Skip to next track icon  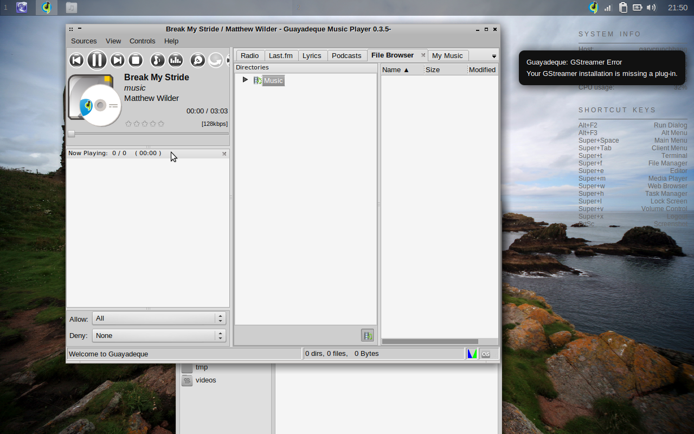[117, 60]
